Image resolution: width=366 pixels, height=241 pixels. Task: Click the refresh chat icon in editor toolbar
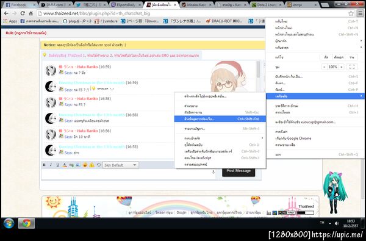[99, 165]
